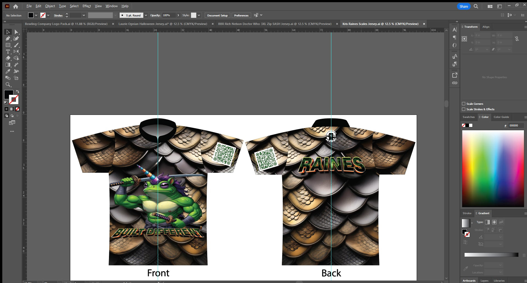Image resolution: width=527 pixels, height=283 pixels.
Task: Pick a color from the spectrum
Action: click(x=493, y=169)
